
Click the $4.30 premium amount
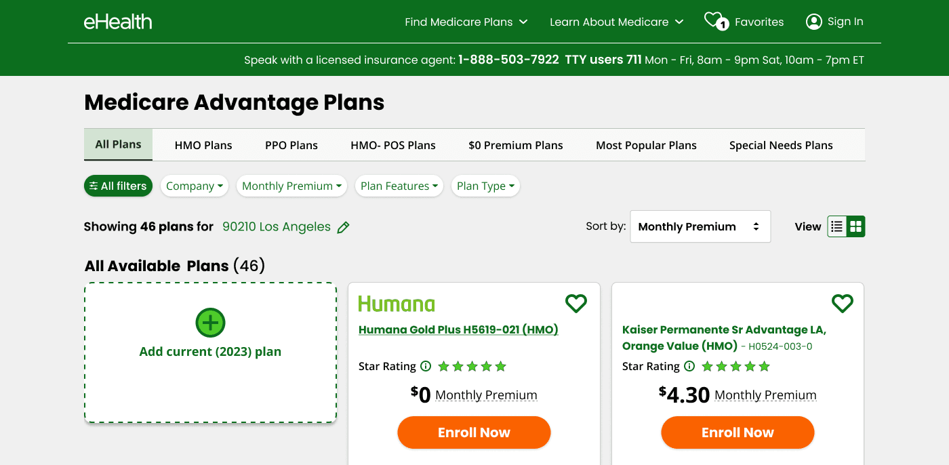pyautogui.click(x=684, y=395)
